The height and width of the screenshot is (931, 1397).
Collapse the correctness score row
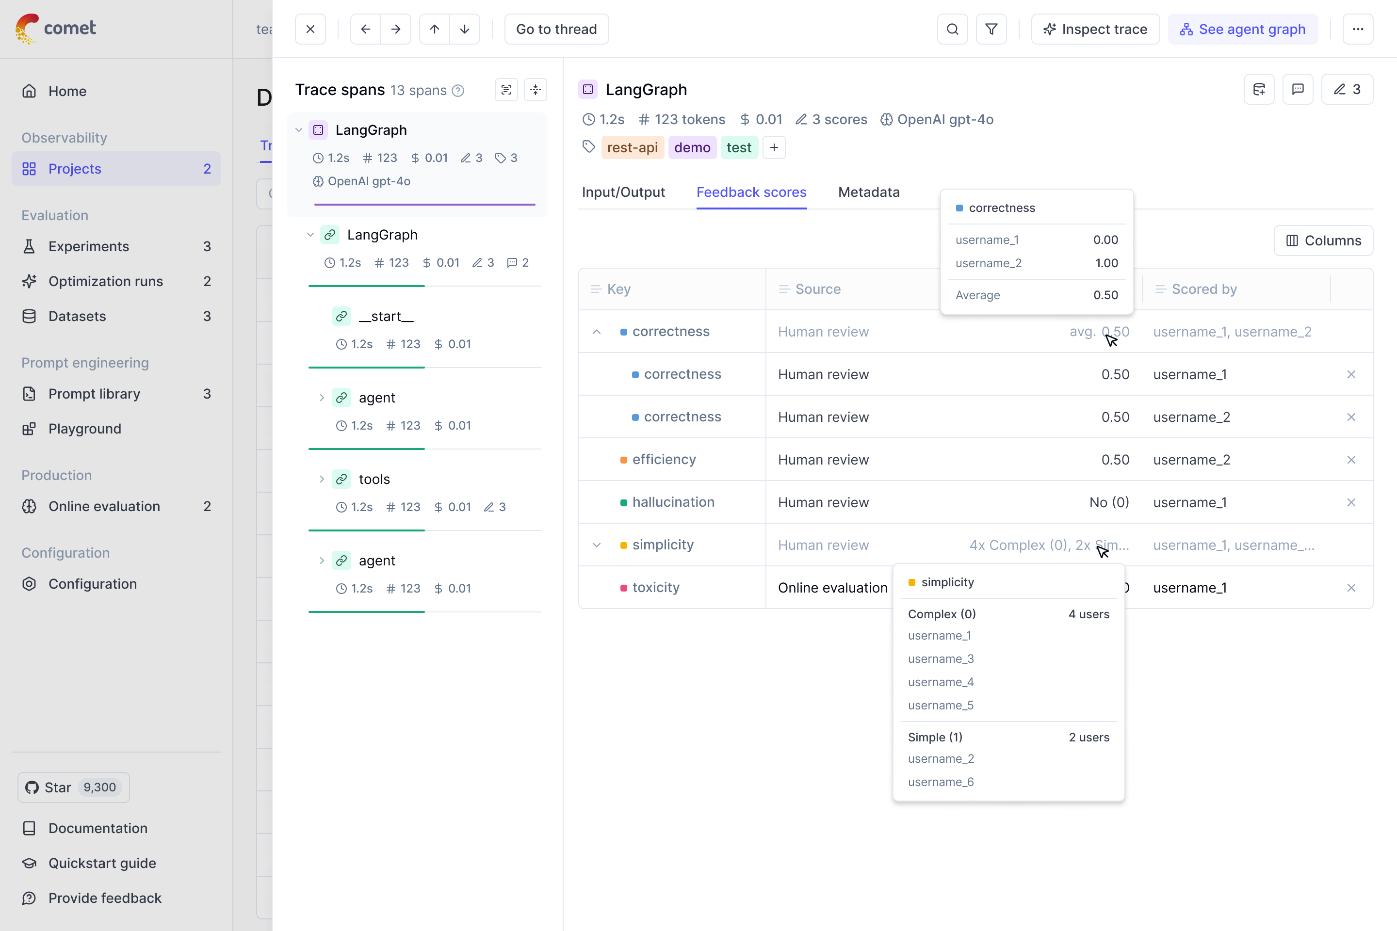click(596, 332)
